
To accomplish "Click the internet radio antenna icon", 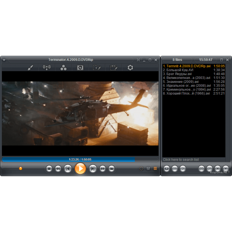I will 47,68.
